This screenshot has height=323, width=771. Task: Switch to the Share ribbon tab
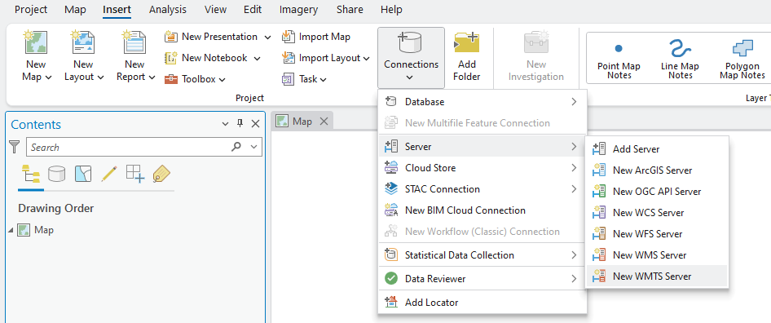pyautogui.click(x=350, y=9)
